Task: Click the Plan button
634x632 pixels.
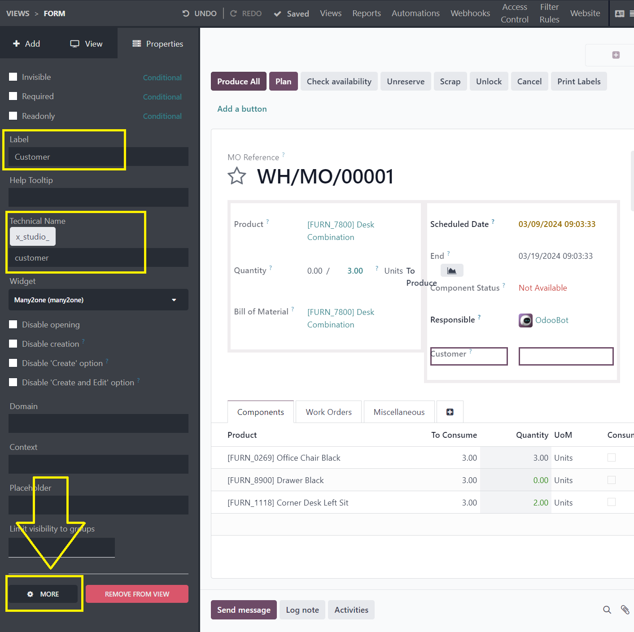Action: [284, 81]
